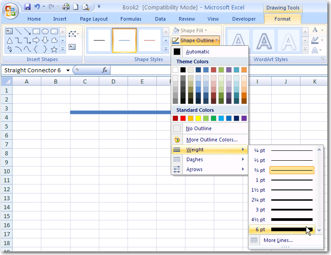Click the draw Text Box icon below Edit Shape
331x255 pixels.
click(72, 47)
